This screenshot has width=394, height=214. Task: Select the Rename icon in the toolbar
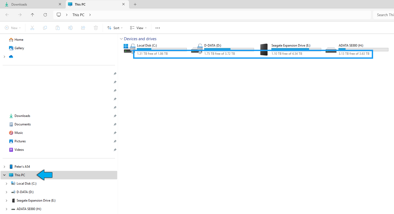[70, 28]
